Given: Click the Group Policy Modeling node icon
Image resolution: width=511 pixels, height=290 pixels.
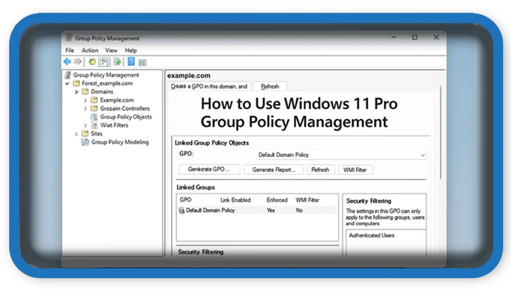Looking at the screenshot, I should 85,142.
